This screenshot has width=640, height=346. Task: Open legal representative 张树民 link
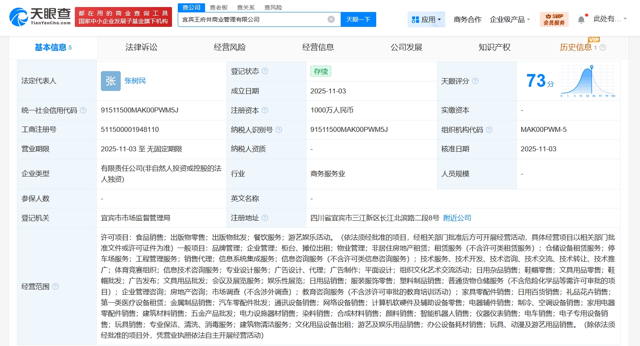click(135, 81)
